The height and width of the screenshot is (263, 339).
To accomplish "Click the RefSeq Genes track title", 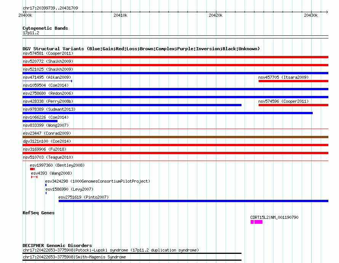I will 38,213.
